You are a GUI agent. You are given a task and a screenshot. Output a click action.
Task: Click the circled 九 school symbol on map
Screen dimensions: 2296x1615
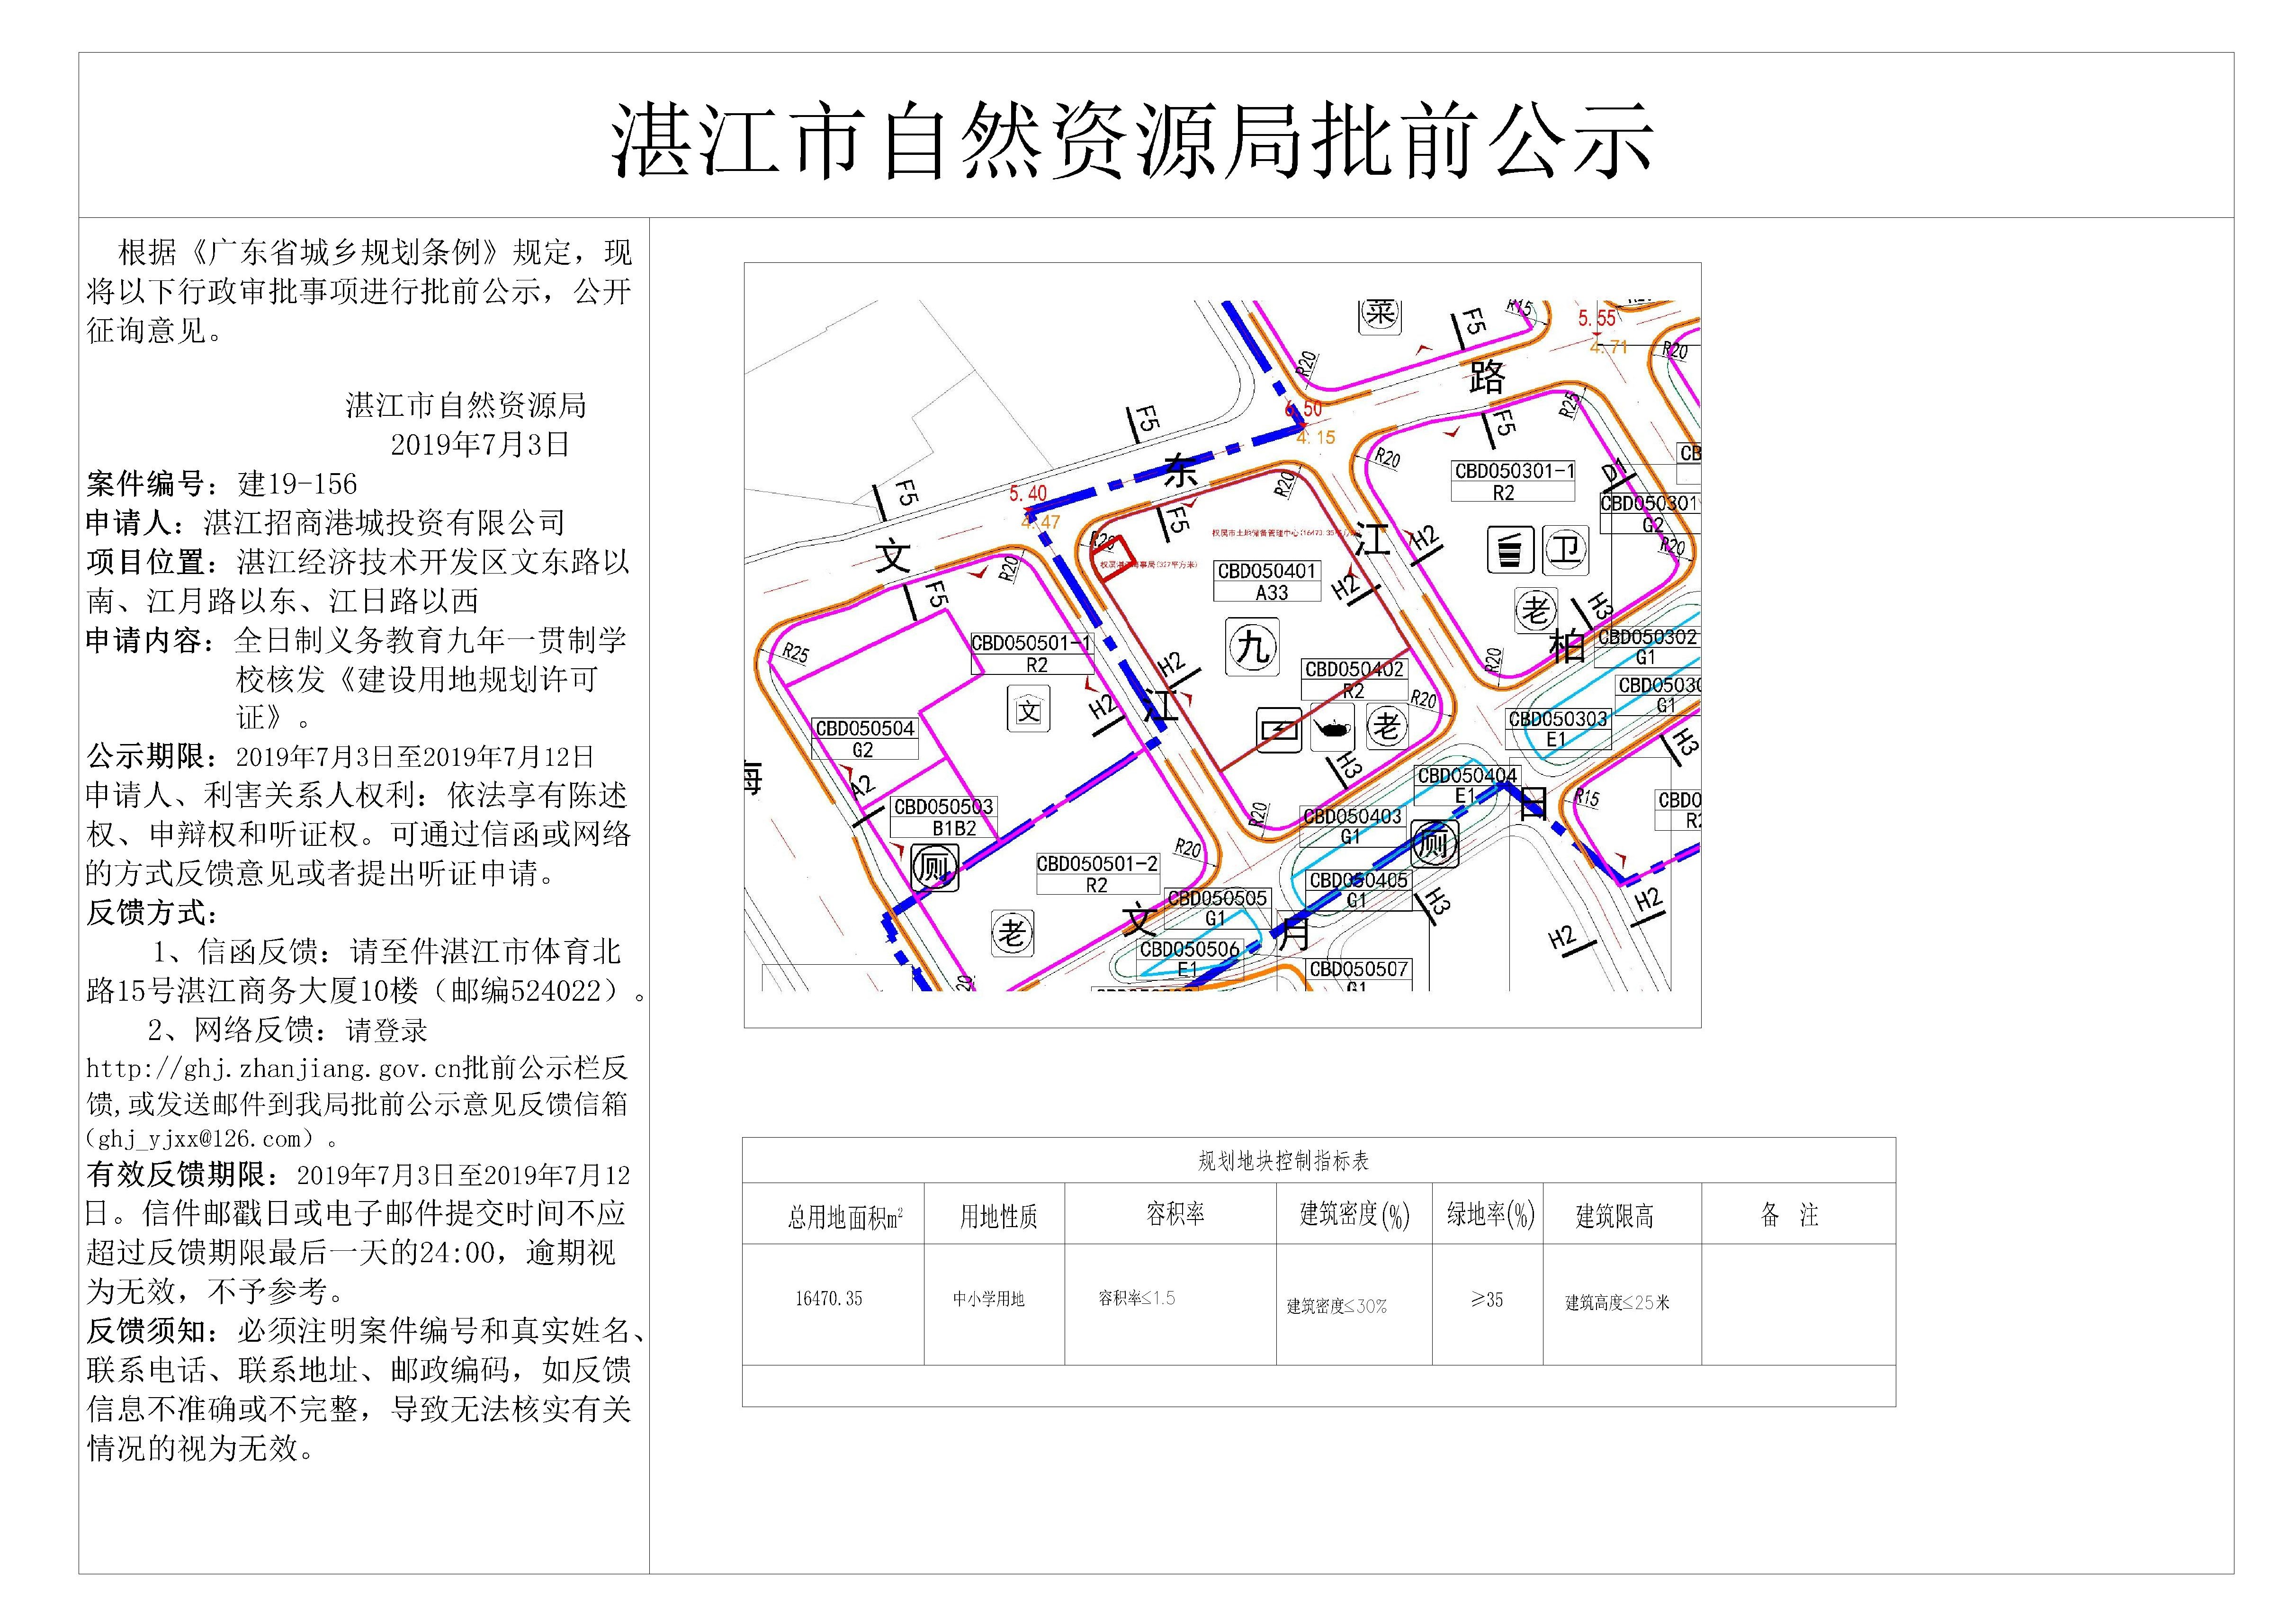(x=1252, y=647)
